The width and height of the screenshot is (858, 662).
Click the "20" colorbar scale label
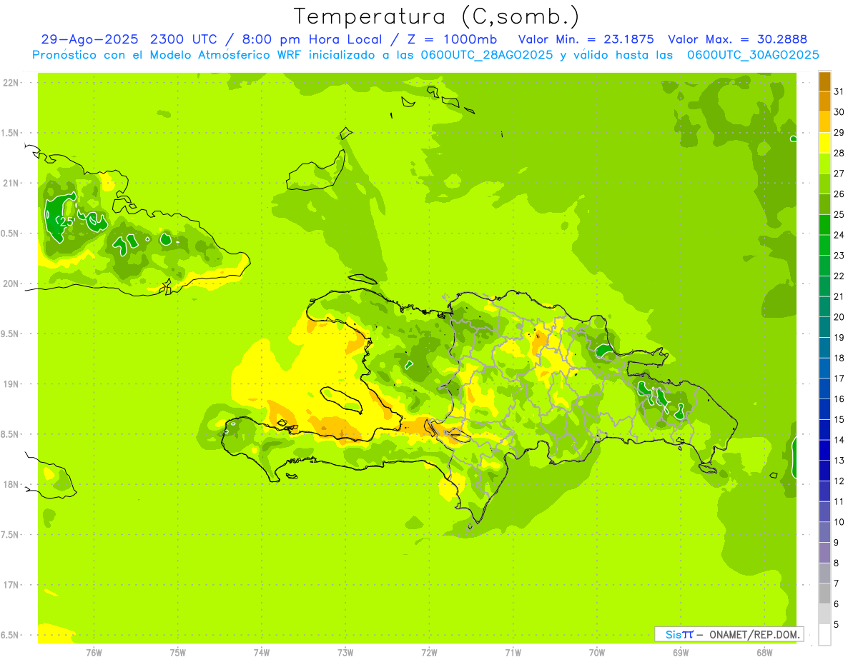[839, 317]
